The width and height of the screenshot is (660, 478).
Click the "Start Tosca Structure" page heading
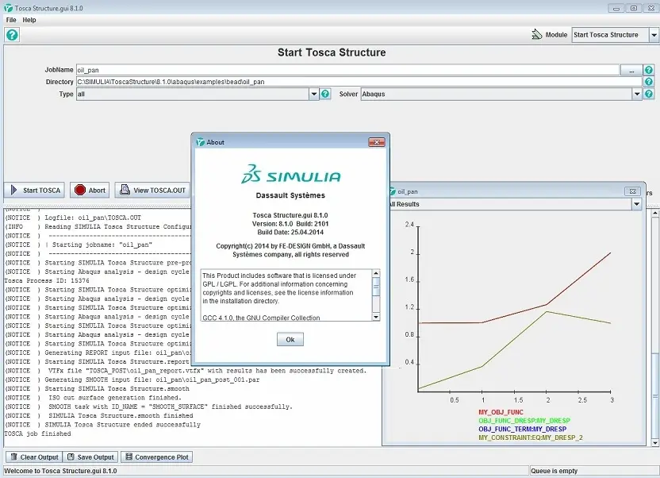click(332, 52)
